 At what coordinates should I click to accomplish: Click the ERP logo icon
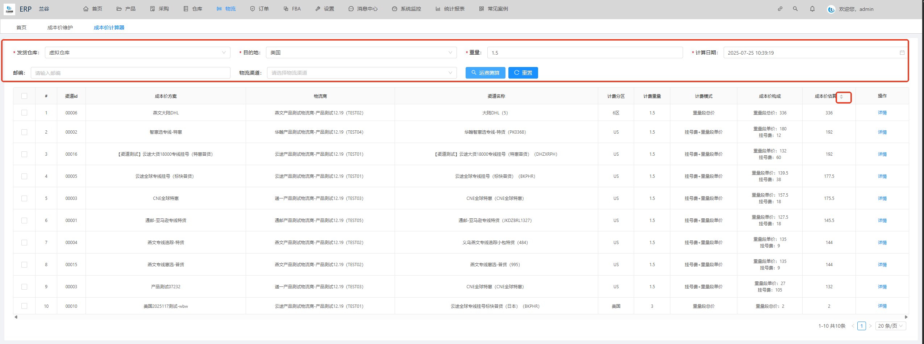pyautogui.click(x=9, y=9)
